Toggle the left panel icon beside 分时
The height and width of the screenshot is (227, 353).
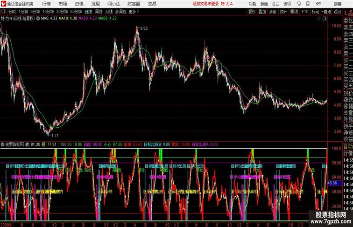pyautogui.click(x=3, y=12)
